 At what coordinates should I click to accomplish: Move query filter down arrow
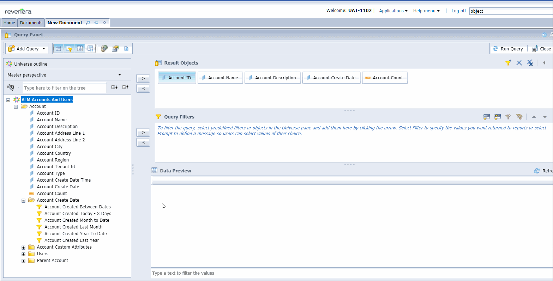pyautogui.click(x=545, y=117)
